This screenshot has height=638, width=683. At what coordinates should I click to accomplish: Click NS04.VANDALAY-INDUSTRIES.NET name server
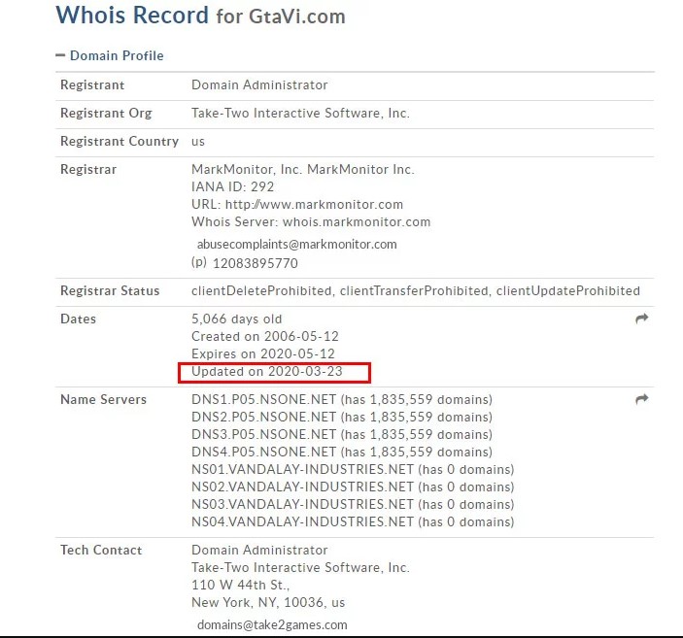tap(353, 521)
